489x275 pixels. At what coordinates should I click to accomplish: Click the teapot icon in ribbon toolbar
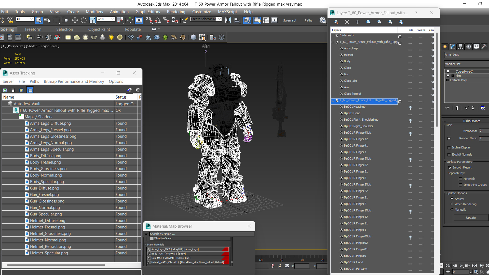point(94,37)
